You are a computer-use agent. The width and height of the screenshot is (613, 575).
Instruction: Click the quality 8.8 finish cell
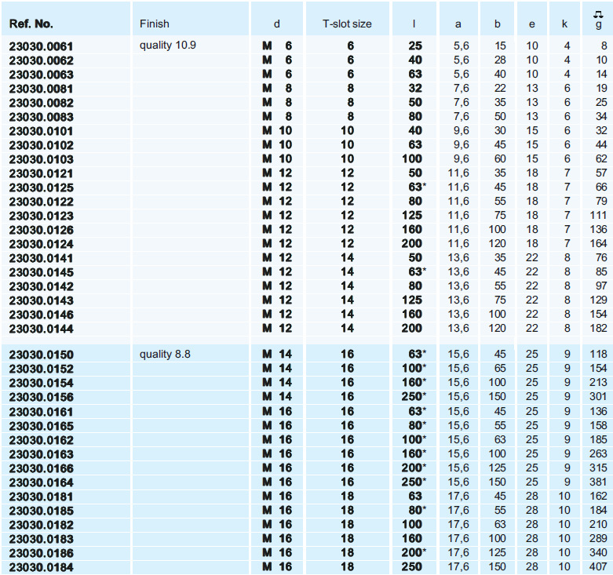click(x=165, y=355)
